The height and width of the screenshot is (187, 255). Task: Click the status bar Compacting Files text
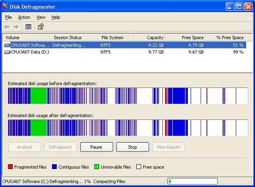[x=109, y=181]
